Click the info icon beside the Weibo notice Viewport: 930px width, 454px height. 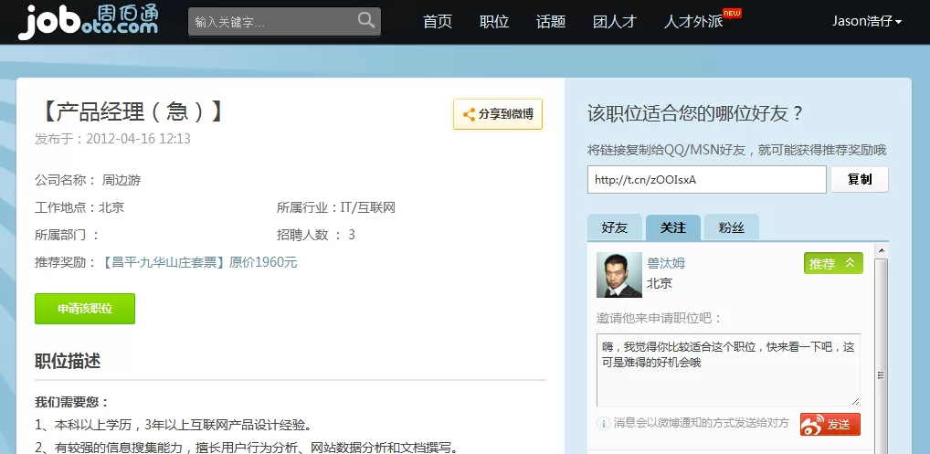point(603,424)
